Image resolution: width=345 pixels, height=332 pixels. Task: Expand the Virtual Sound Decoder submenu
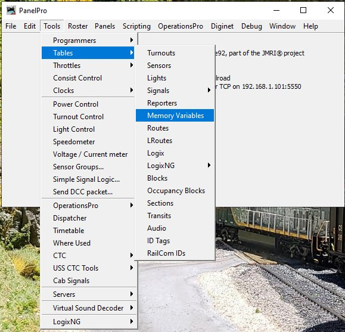click(x=89, y=308)
